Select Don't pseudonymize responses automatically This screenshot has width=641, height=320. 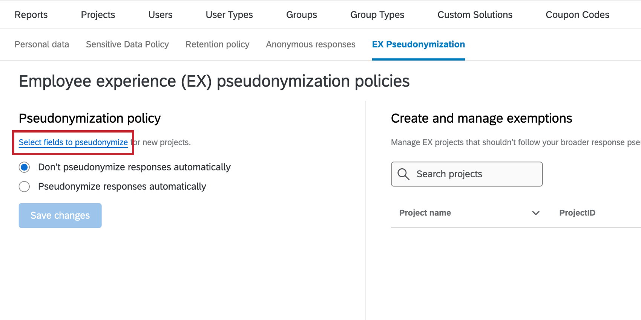click(x=25, y=167)
